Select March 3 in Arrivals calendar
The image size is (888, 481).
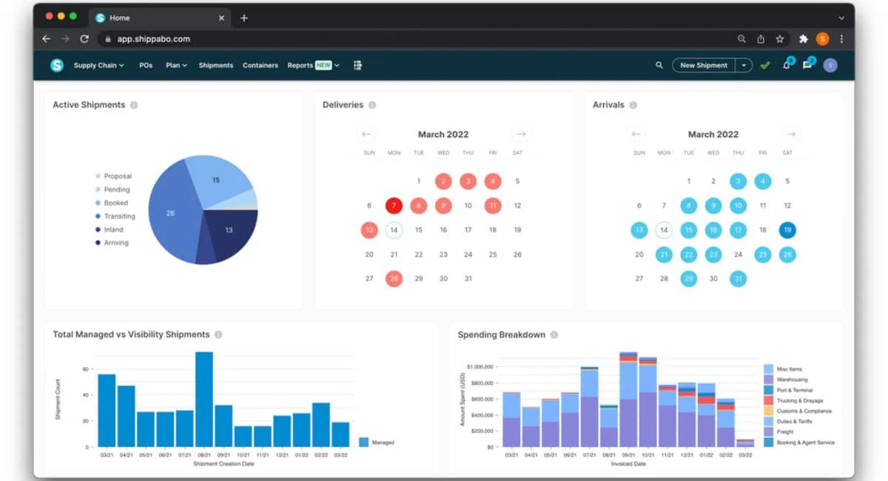[x=738, y=181]
